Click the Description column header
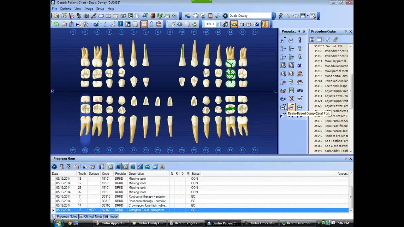404x227 pixels. 148,174
